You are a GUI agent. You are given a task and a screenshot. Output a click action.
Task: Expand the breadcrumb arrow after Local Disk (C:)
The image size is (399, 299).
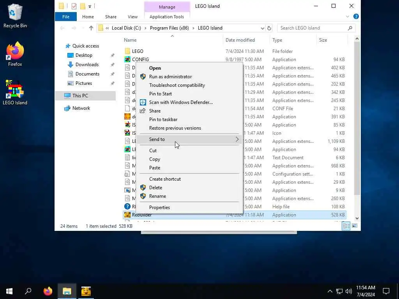tap(145, 28)
